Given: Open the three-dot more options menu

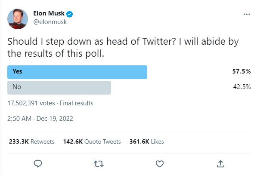Looking at the screenshot, I should (247, 14).
